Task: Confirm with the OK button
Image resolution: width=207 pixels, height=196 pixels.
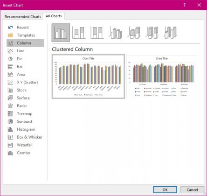Action: pos(165,189)
